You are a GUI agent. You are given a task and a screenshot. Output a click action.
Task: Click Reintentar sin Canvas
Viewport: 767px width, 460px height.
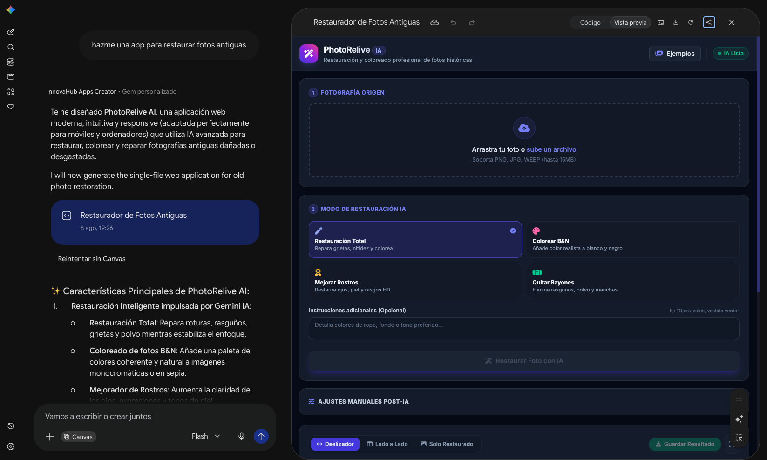(x=92, y=259)
